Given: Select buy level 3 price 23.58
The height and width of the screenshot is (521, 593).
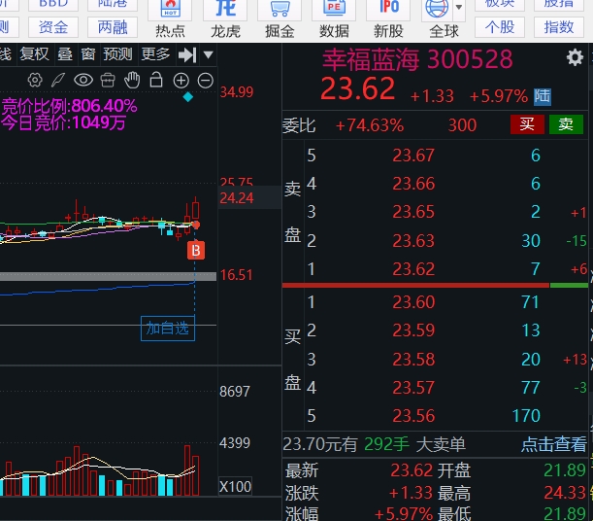Looking at the screenshot, I should 413,360.
